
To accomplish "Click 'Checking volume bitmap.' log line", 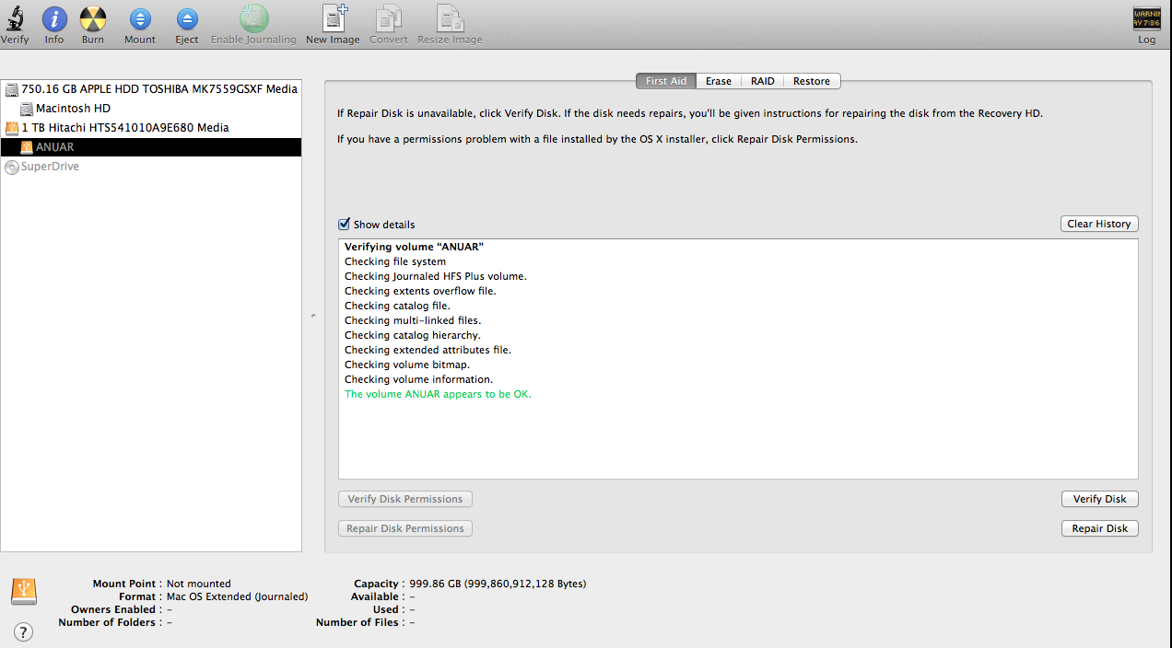I will click(407, 364).
